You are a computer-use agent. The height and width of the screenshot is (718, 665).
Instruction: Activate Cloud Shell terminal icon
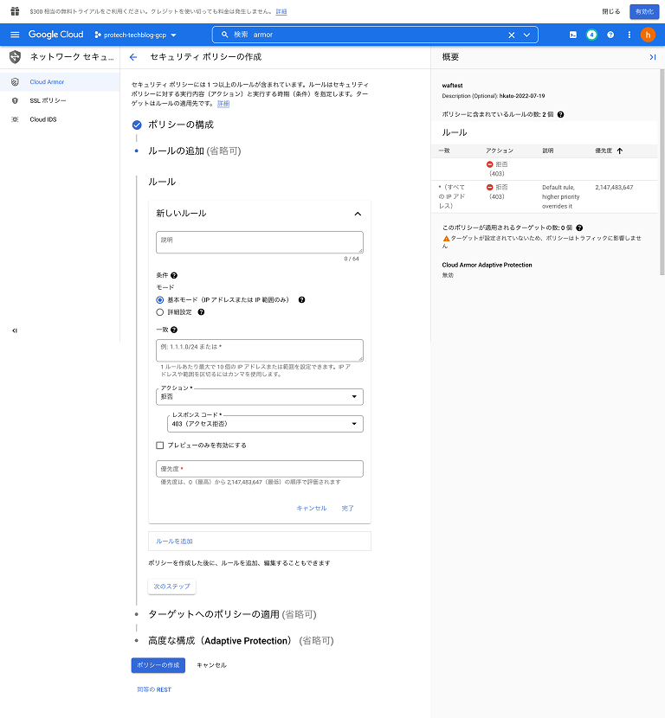click(572, 35)
